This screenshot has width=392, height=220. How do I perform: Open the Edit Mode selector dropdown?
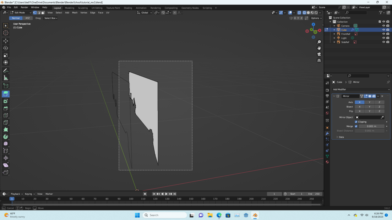(20, 13)
